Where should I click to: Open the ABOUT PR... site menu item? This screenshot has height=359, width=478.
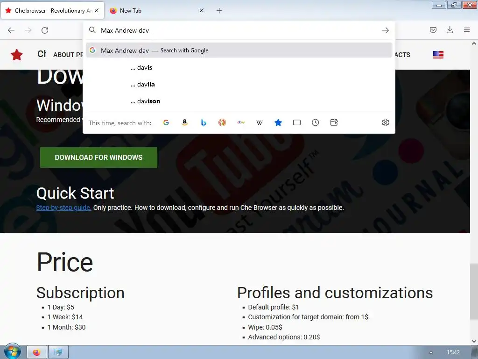coord(68,55)
